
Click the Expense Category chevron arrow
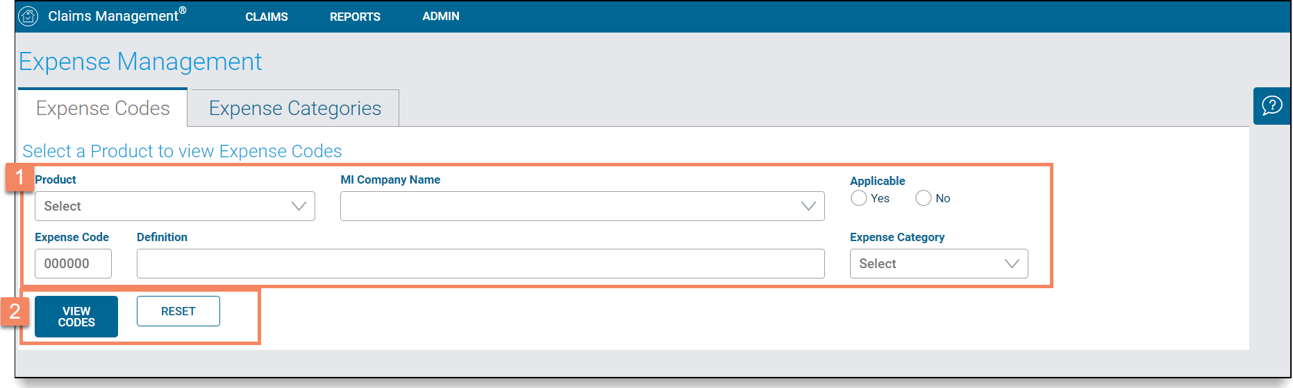click(x=1012, y=263)
